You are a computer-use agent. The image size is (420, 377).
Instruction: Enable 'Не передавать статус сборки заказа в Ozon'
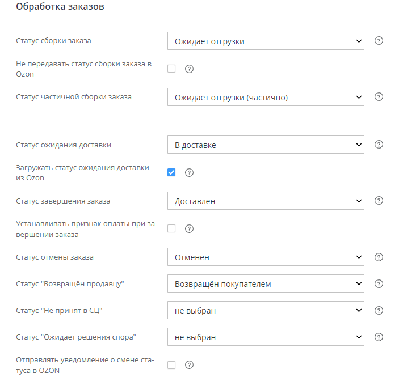[171, 69]
